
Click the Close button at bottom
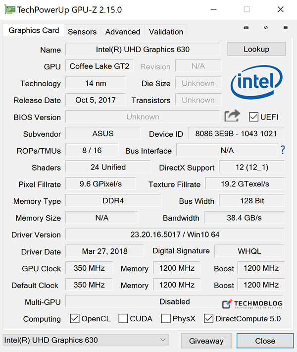pos(265,341)
